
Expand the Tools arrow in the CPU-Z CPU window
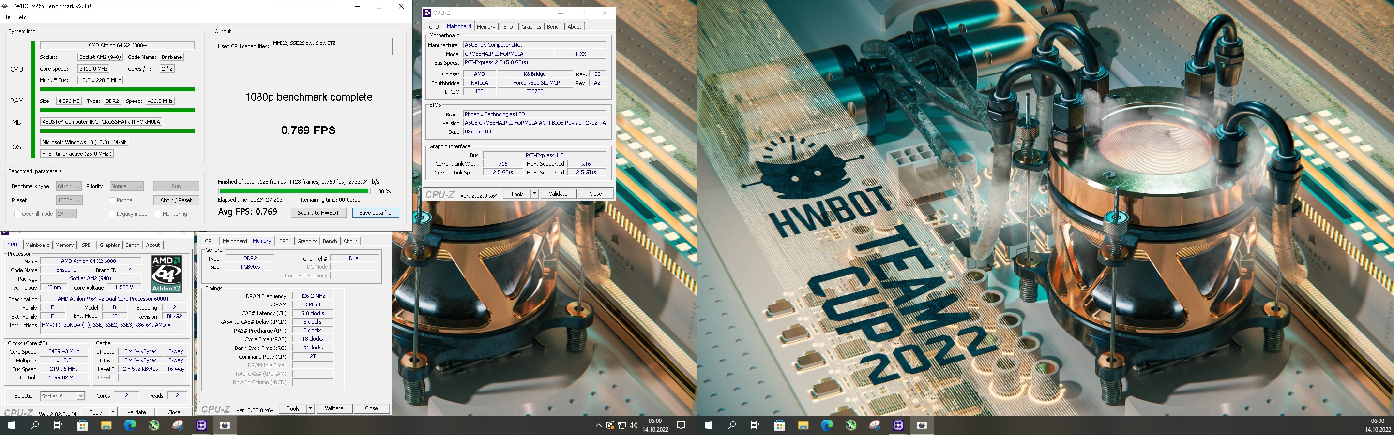(113, 412)
